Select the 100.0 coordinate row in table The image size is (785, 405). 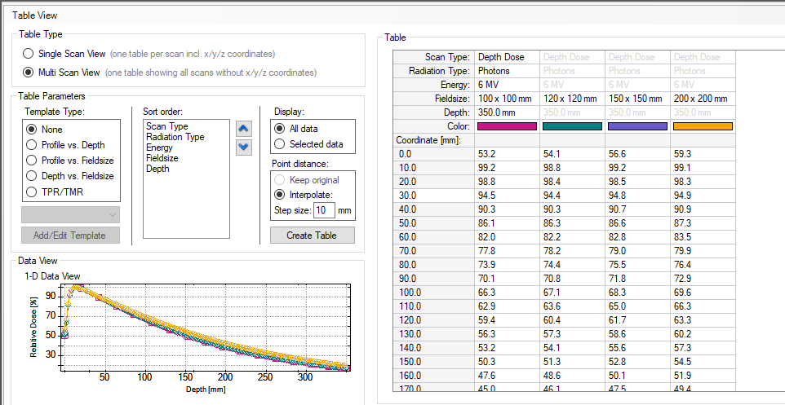click(x=433, y=292)
